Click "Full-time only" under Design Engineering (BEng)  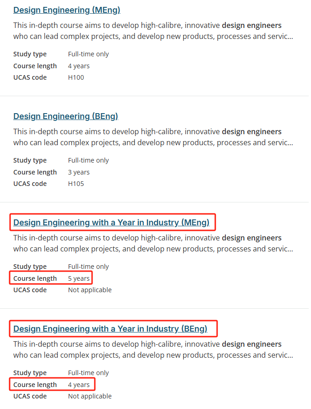tap(88, 160)
